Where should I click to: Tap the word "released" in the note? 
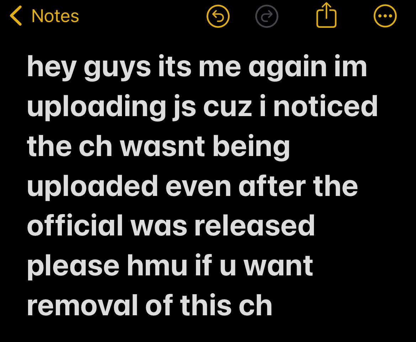pos(255,225)
